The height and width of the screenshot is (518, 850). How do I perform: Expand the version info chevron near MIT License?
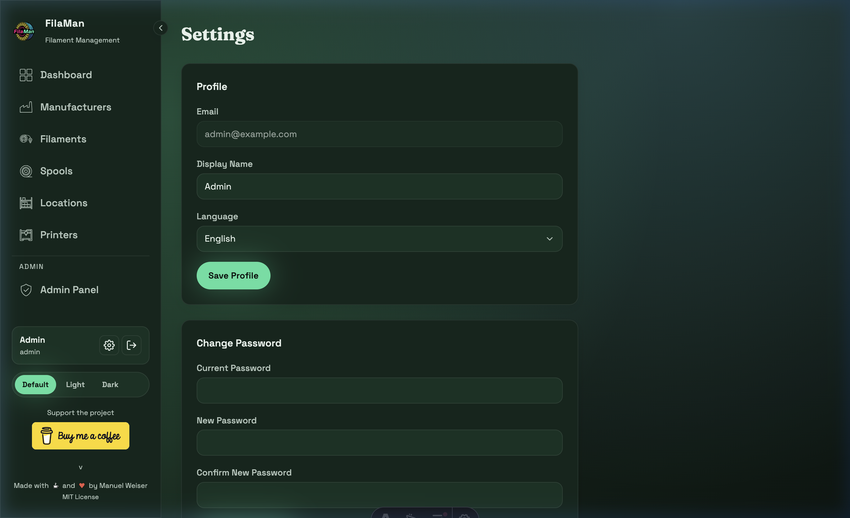[x=80, y=467]
